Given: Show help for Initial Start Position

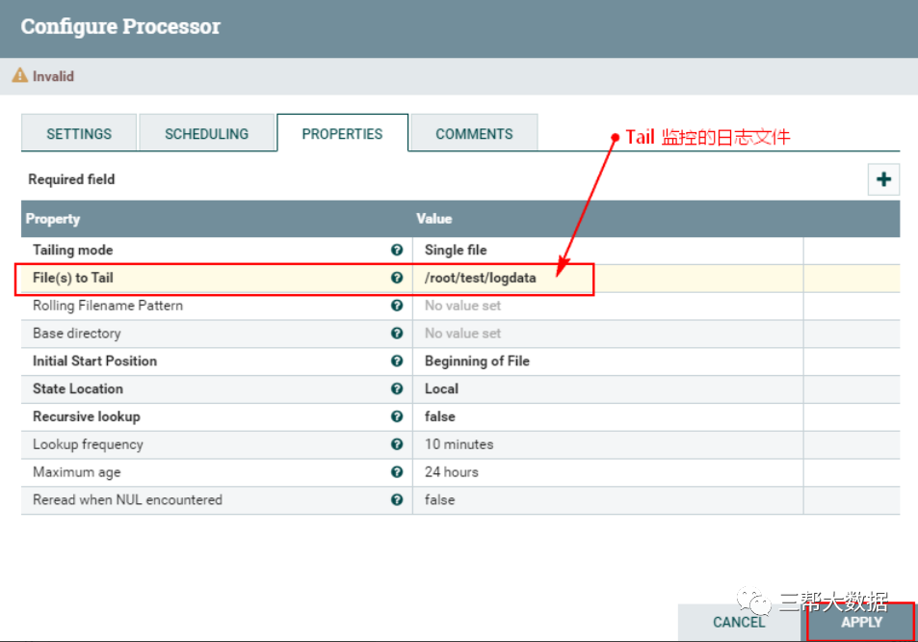Looking at the screenshot, I should point(397,361).
